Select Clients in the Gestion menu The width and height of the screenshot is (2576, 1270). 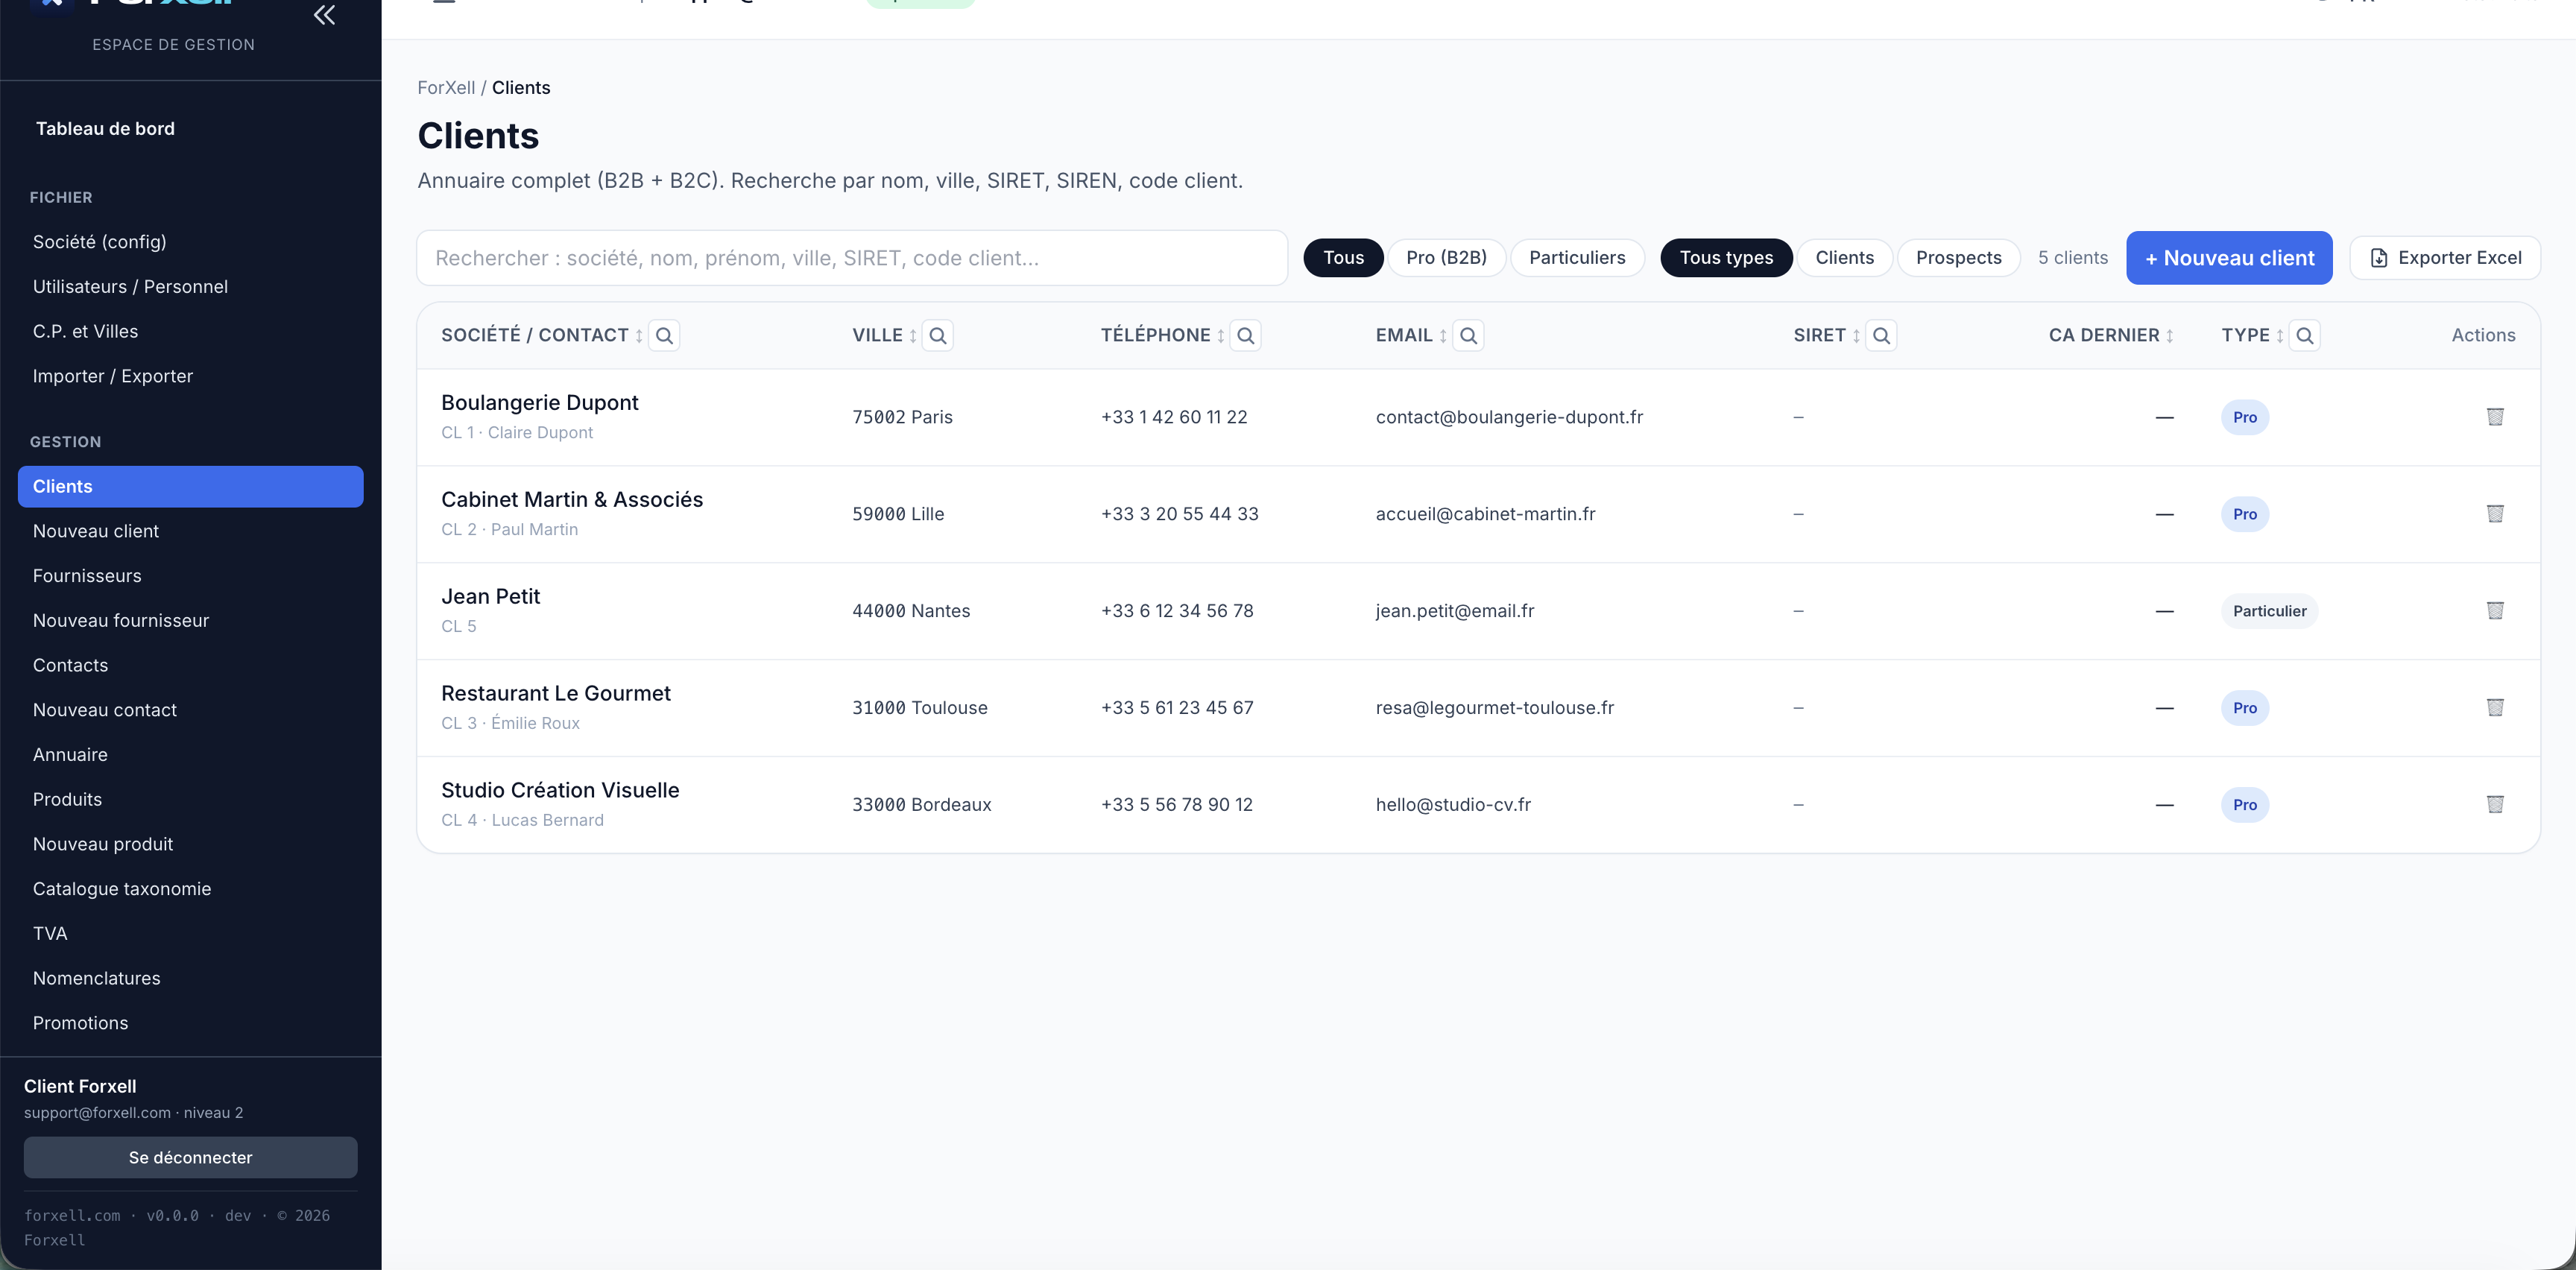coord(190,487)
